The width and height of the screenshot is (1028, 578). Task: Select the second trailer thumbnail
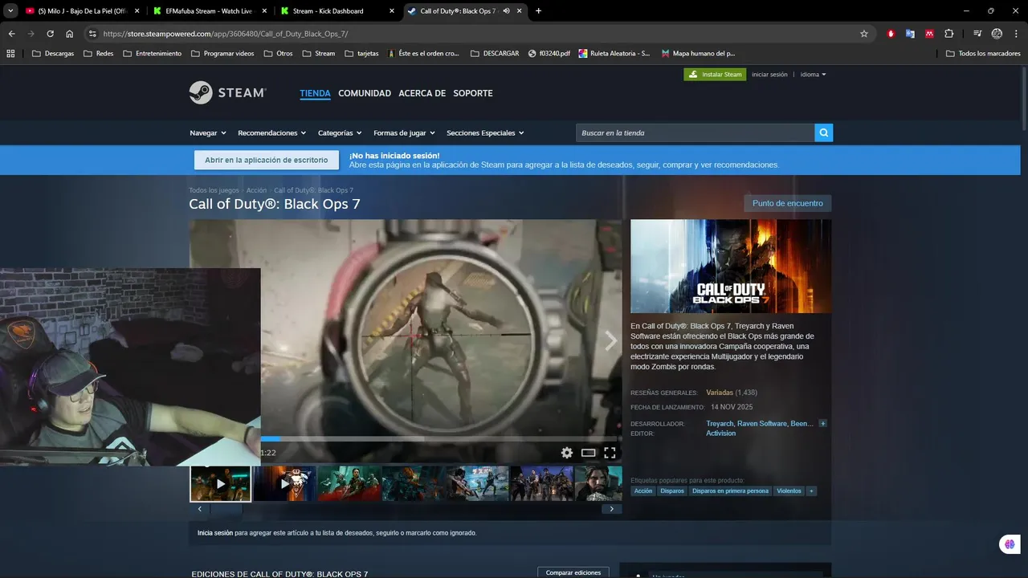284,484
